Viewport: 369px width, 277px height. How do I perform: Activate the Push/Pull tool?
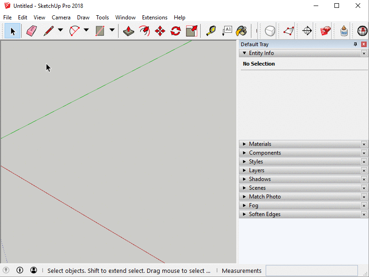[129, 31]
